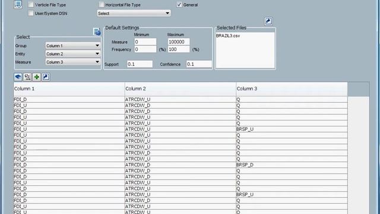Click the Frequency minimum field
380x214 pixels.
click(145, 49)
